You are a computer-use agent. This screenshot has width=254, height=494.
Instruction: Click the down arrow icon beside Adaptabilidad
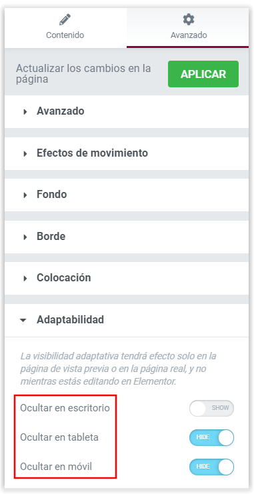pyautogui.click(x=23, y=320)
